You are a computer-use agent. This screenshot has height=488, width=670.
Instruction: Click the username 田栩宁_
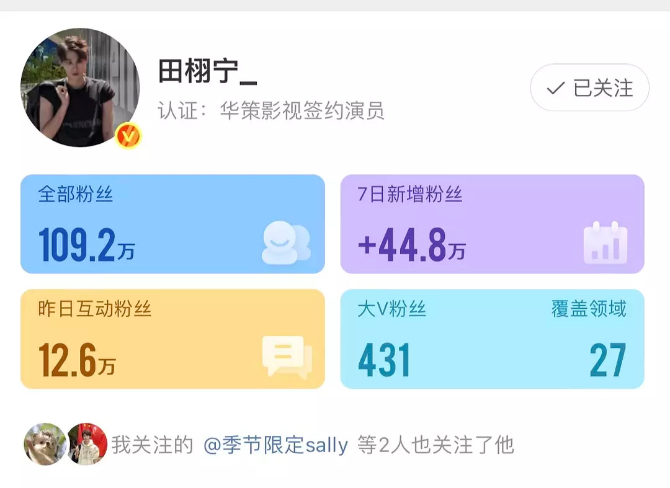tap(208, 71)
